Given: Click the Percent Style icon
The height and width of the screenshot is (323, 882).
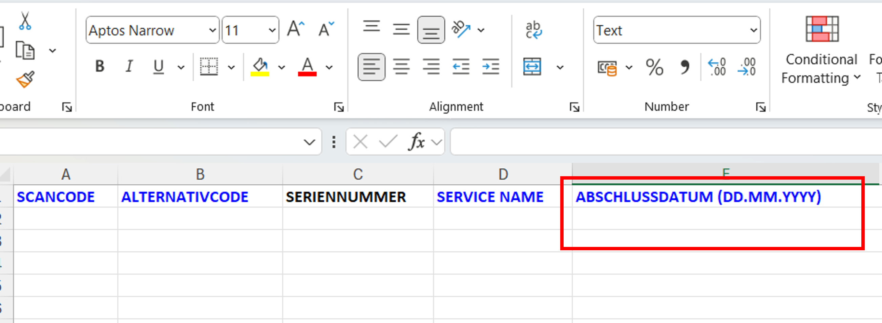Looking at the screenshot, I should [654, 67].
